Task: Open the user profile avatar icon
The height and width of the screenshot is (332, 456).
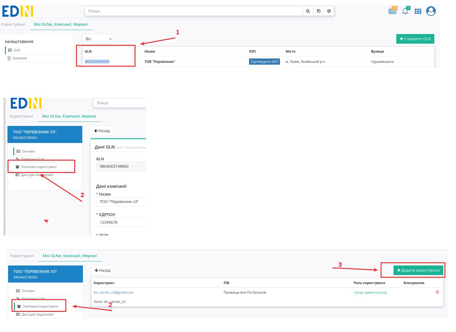Action: tap(431, 11)
